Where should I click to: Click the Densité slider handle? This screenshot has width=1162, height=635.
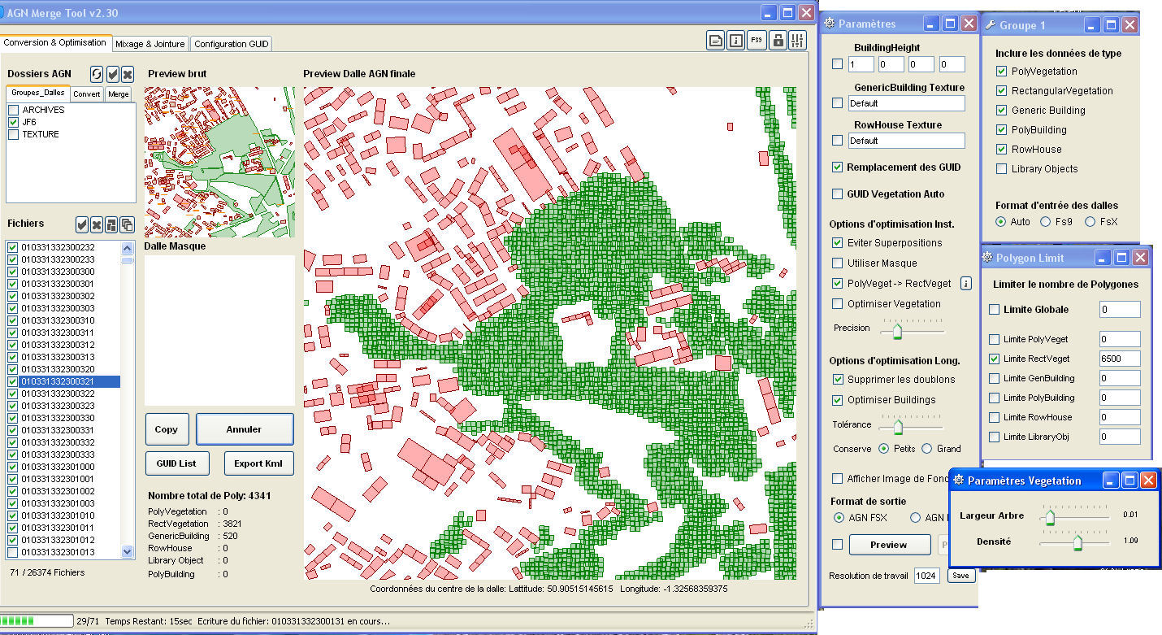1077,542
